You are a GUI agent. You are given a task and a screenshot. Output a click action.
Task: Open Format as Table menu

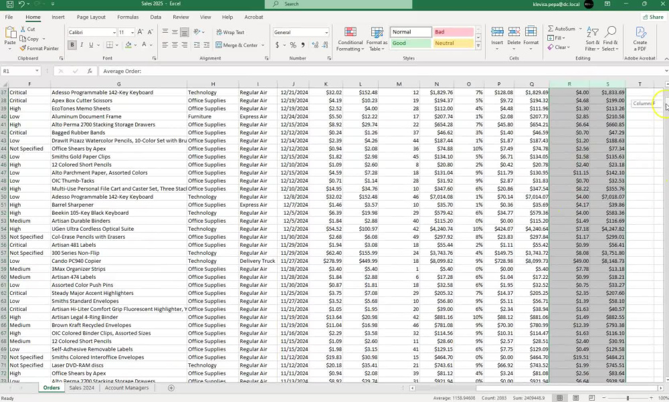(377, 39)
